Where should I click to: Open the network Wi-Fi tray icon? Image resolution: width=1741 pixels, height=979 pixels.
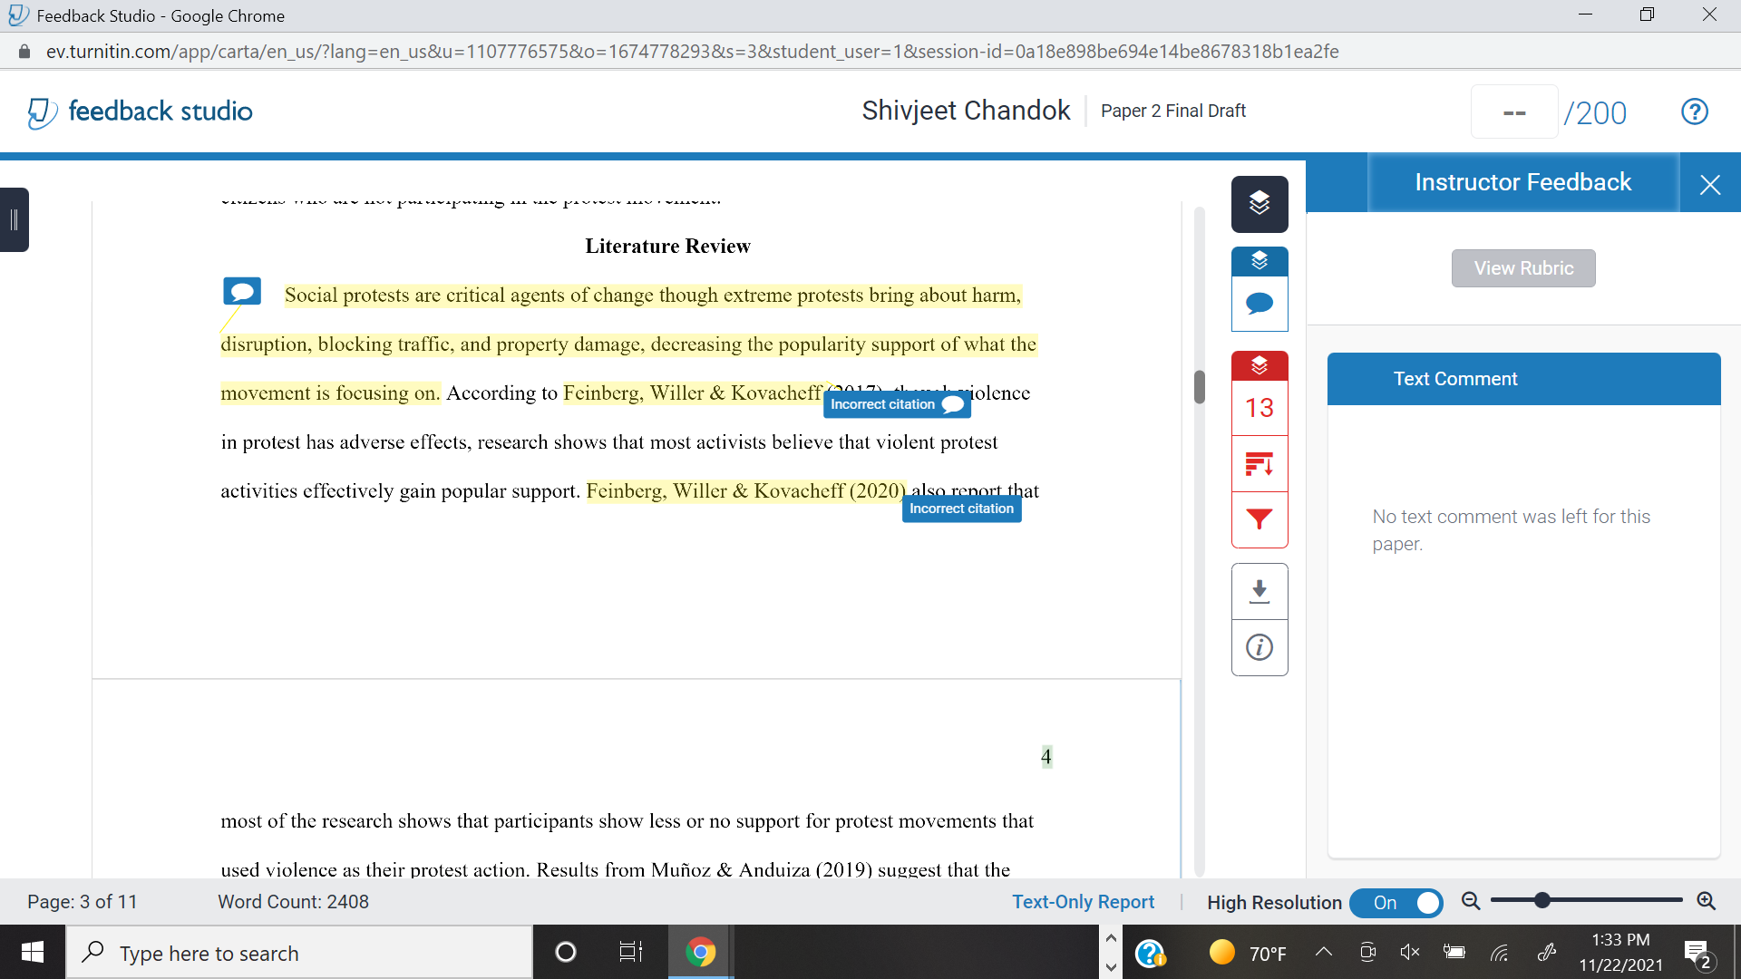pyautogui.click(x=1499, y=952)
